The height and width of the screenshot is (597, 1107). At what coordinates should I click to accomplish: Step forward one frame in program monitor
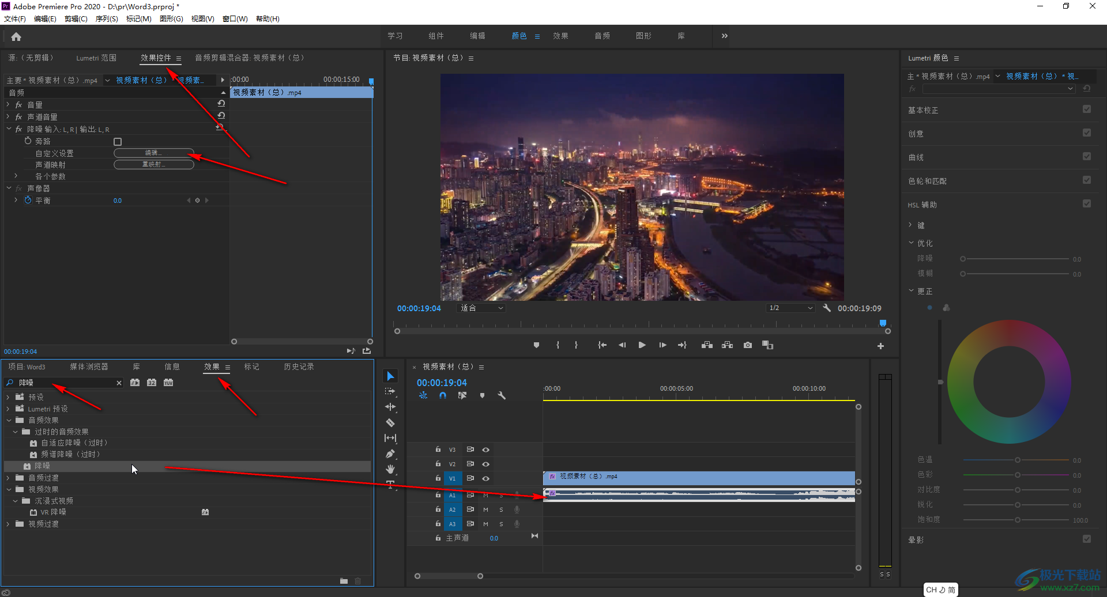pos(662,345)
